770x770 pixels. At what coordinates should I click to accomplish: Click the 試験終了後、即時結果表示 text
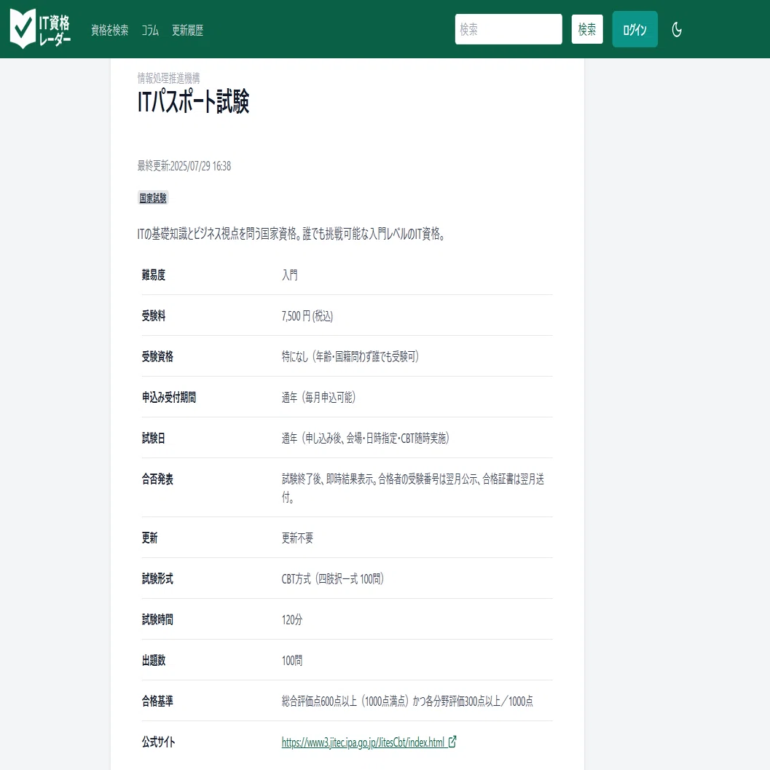click(412, 487)
